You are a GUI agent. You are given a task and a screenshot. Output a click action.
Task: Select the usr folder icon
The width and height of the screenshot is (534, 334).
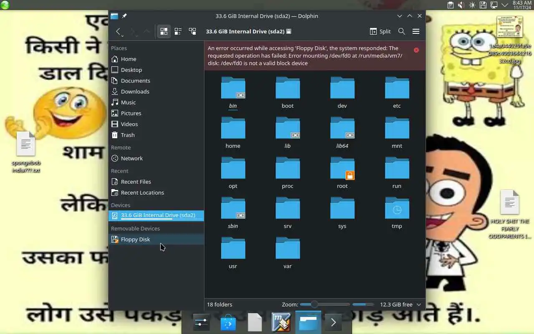[233, 248]
